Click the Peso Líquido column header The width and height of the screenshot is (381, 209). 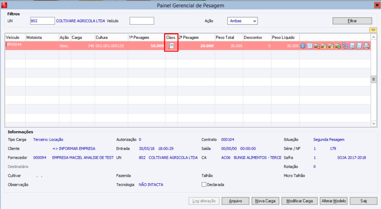[285, 38]
